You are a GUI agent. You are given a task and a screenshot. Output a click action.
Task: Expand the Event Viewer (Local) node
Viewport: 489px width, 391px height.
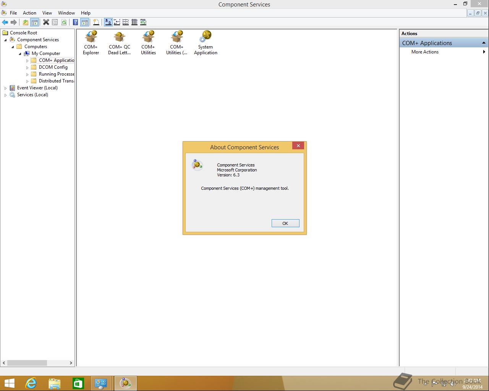(5, 88)
